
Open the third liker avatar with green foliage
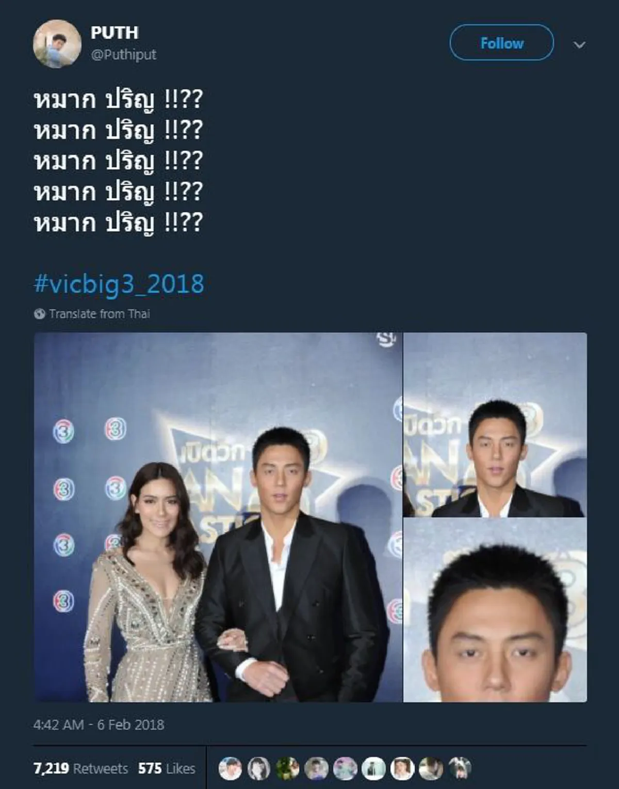[x=288, y=769]
